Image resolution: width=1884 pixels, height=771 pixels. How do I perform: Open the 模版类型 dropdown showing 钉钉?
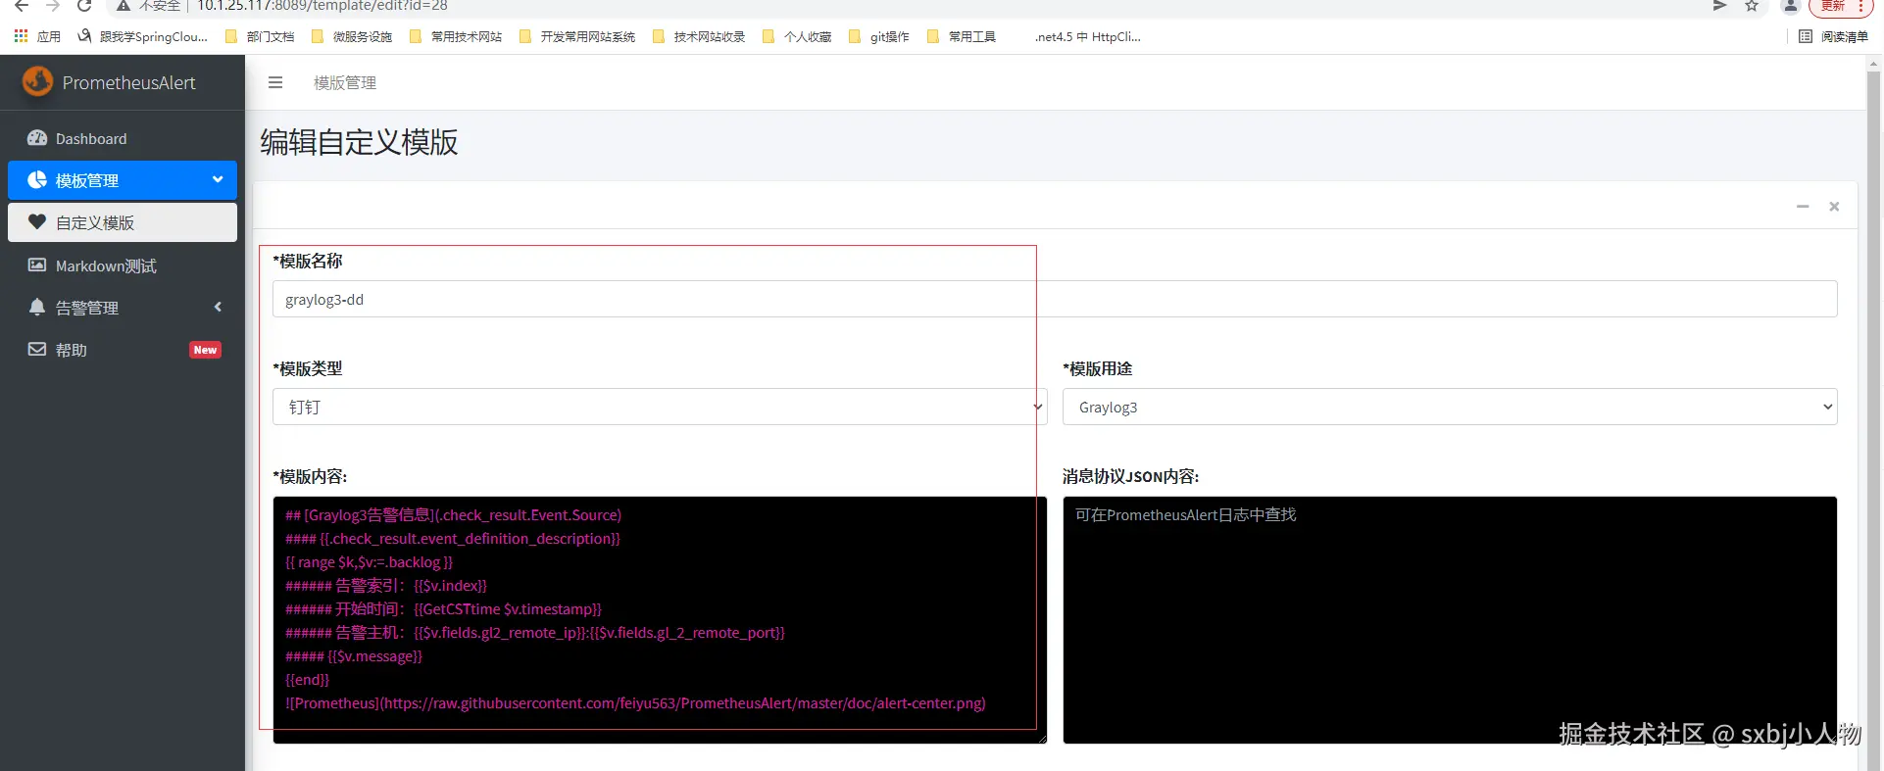coord(660,407)
